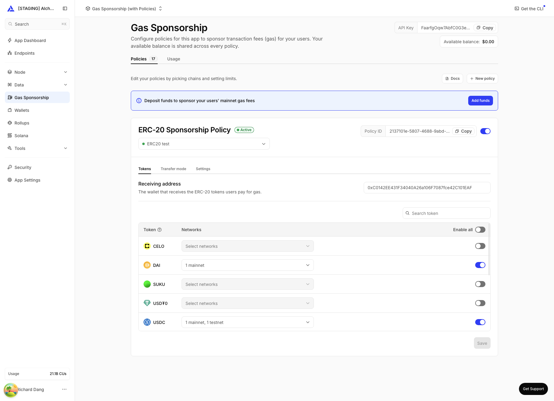554x401 pixels.
Task: Enable the SUKU token switch
Action: click(x=480, y=284)
